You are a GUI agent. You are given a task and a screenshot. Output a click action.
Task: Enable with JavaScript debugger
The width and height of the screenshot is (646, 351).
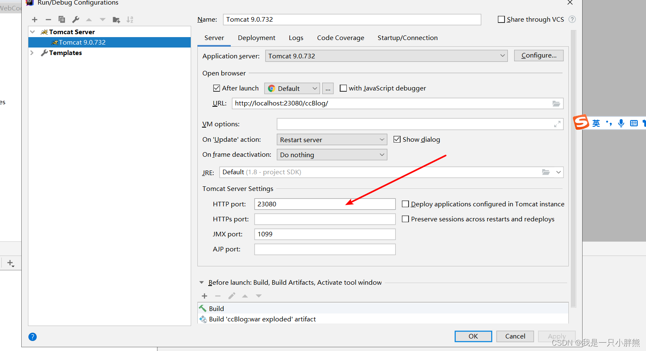(x=343, y=88)
